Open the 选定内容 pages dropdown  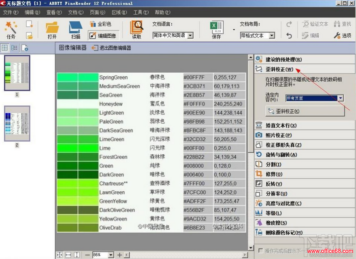pyautogui.click(x=340, y=98)
